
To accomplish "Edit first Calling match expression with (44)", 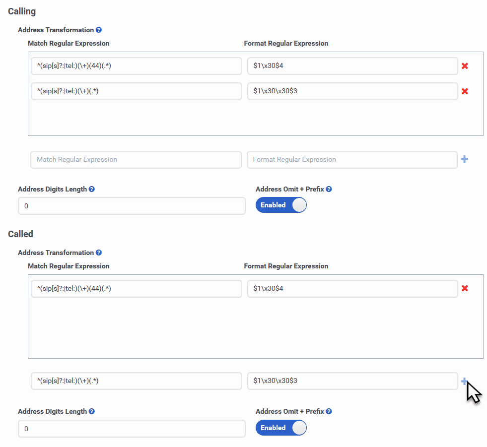I will click(x=136, y=66).
